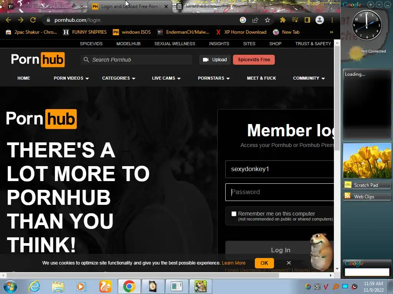Click the username field containing sexydonkey1
Viewport: 393px width, 294px height.
click(x=279, y=169)
